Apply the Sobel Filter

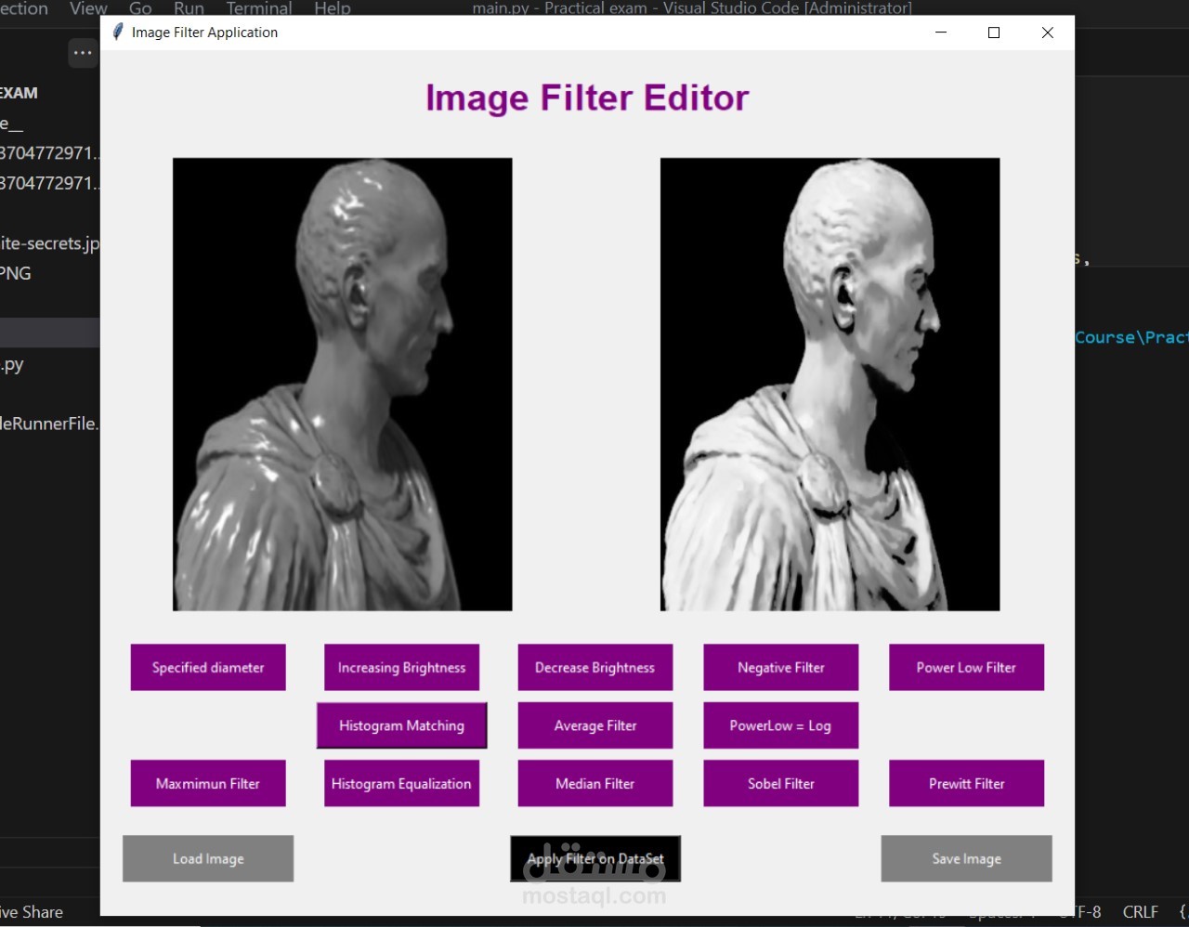780,783
